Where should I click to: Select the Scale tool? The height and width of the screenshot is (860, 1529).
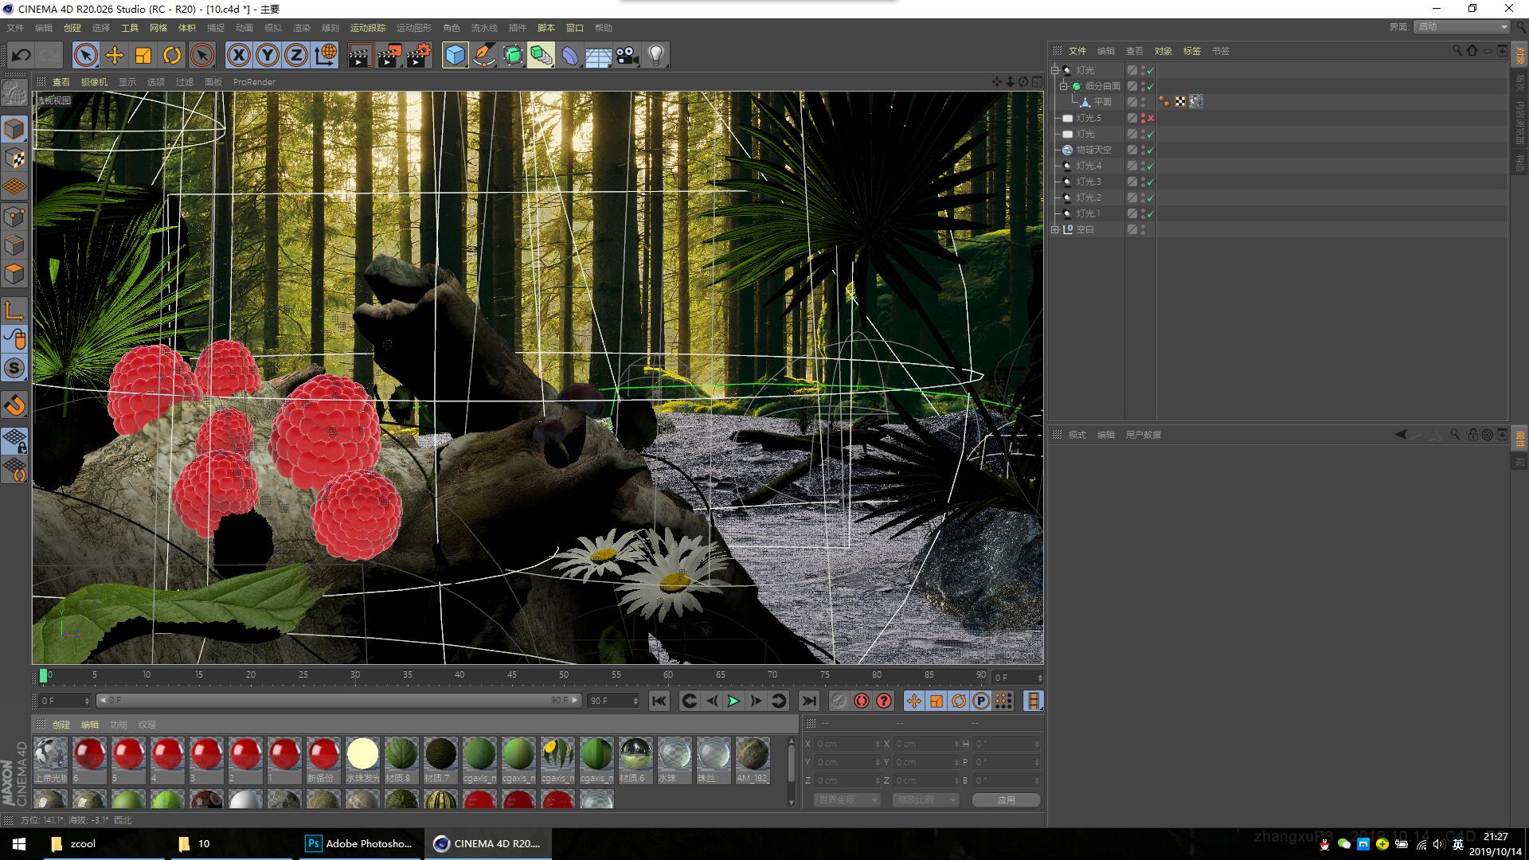tap(143, 55)
